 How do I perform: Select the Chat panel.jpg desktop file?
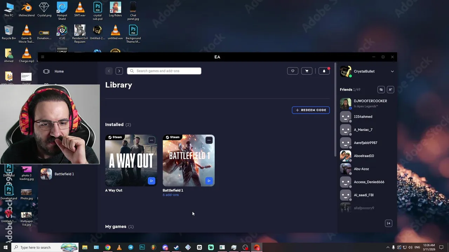pyautogui.click(x=133, y=11)
